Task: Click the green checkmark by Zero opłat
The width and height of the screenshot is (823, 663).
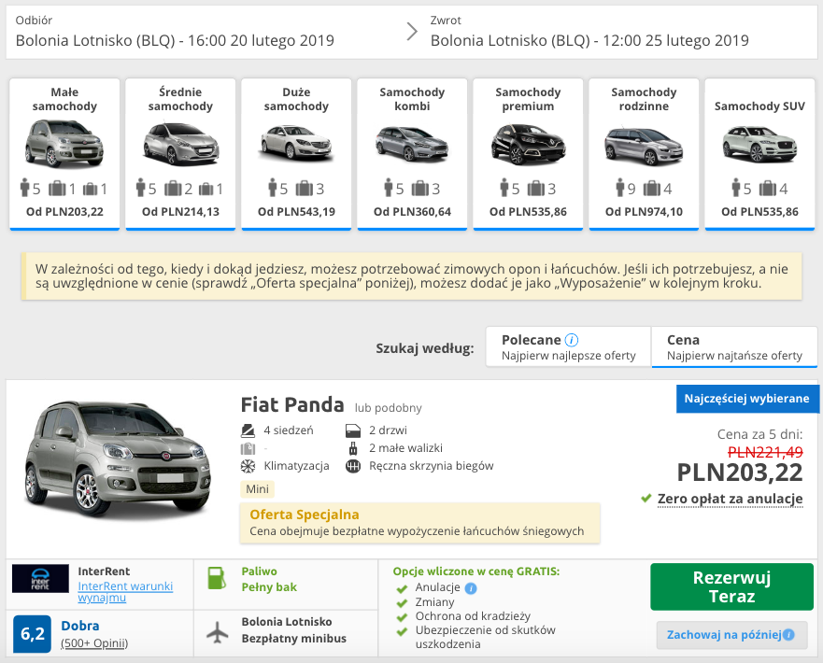Action: (646, 498)
